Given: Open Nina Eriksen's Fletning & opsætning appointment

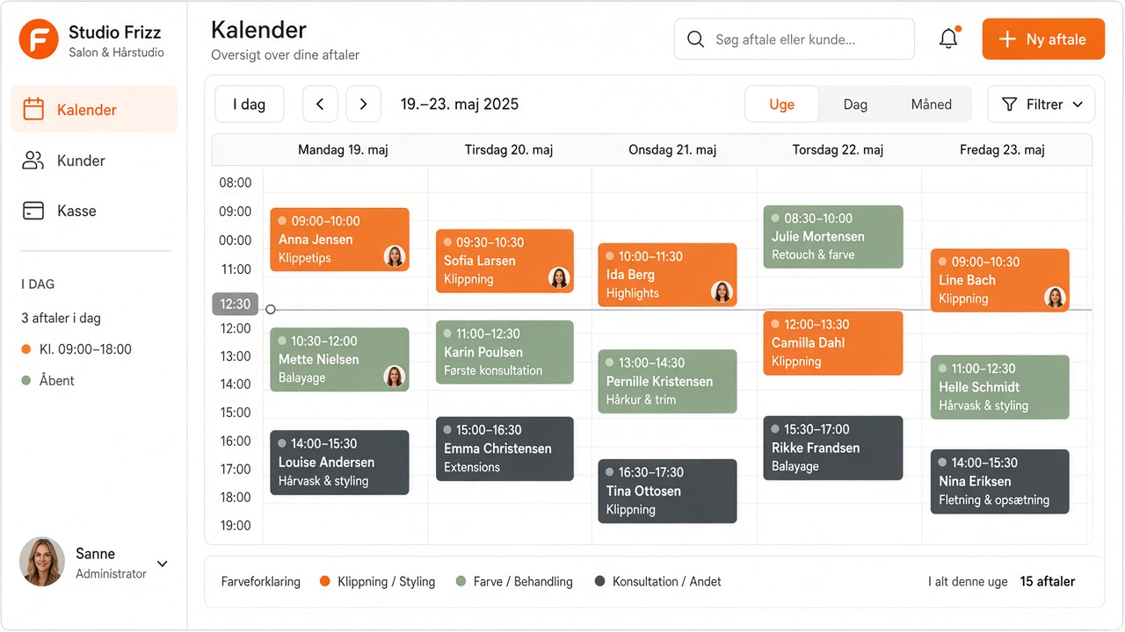Looking at the screenshot, I should pos(1000,482).
